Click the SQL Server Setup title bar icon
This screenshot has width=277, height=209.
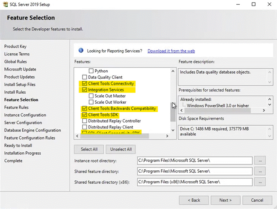pos(5,4)
